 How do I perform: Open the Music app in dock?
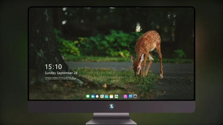click(x=125, y=96)
